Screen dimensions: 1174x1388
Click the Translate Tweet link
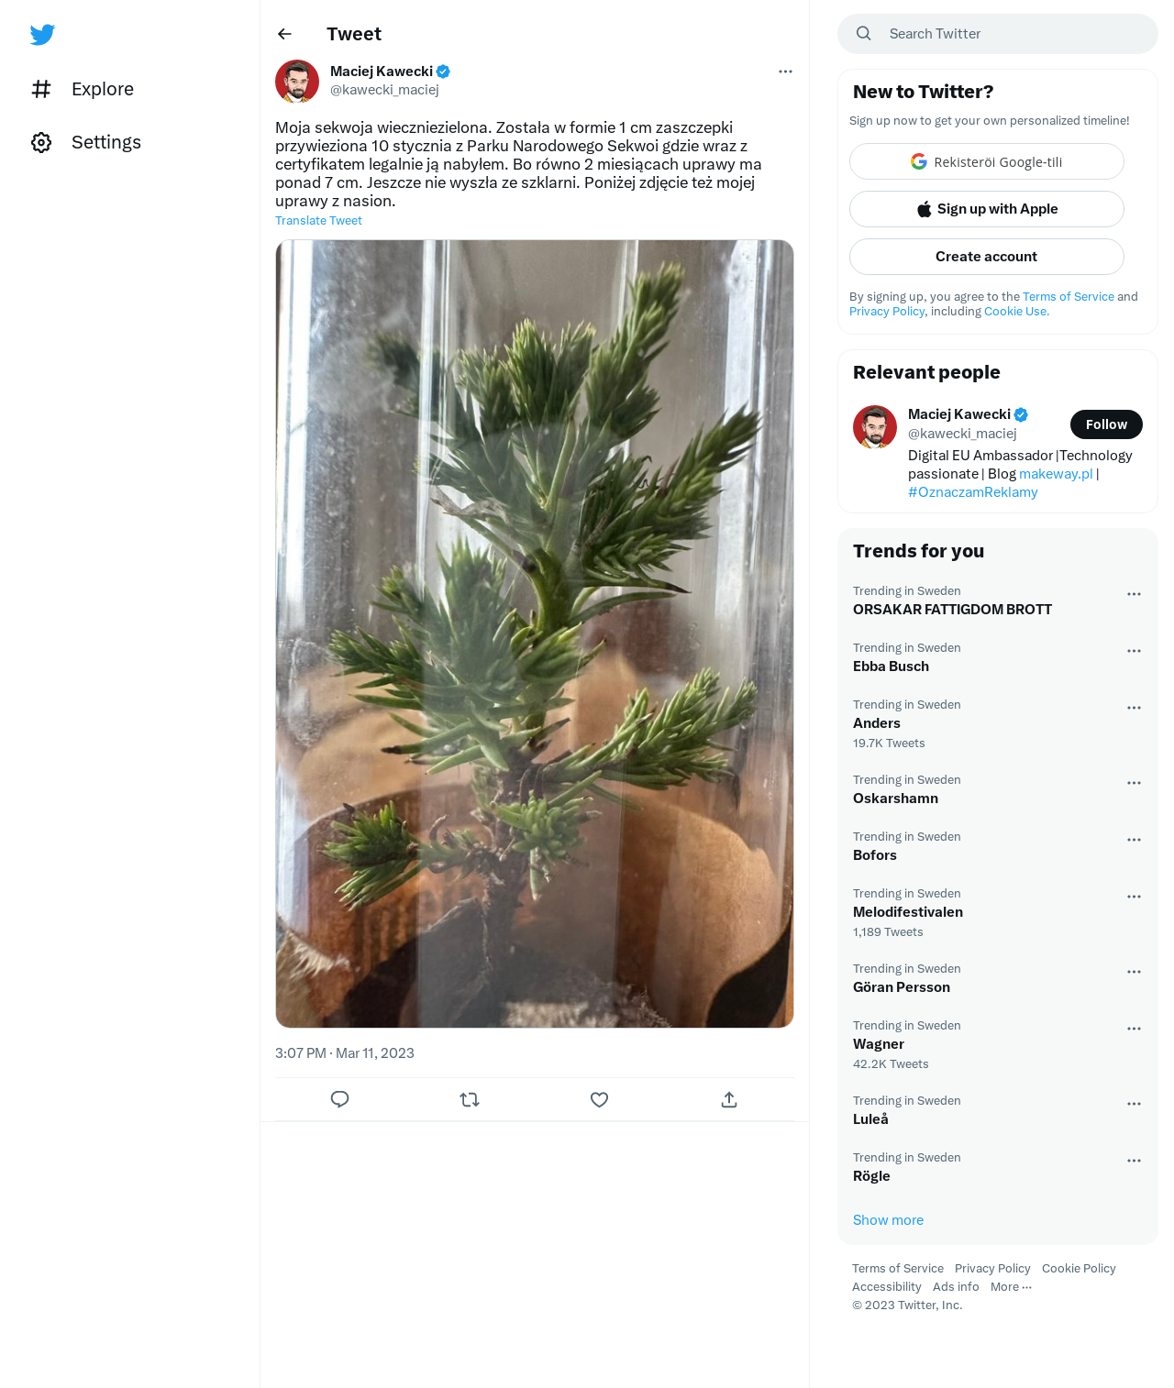318,221
